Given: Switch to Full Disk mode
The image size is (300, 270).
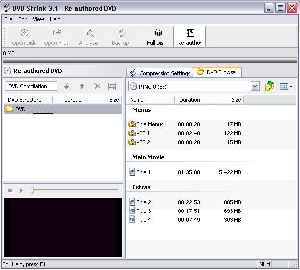Looking at the screenshot, I should point(157,37).
